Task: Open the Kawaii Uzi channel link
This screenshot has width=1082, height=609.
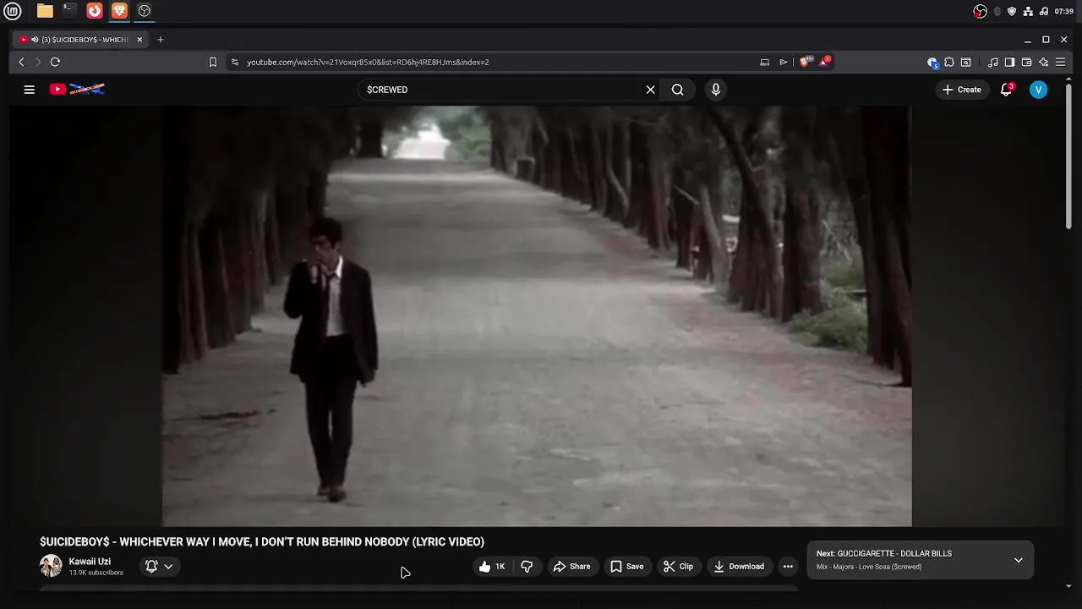Action: (x=90, y=562)
